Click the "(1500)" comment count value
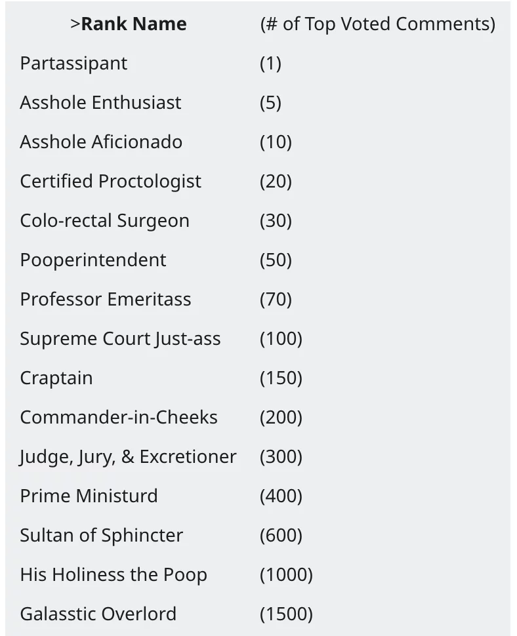The width and height of the screenshot is (517, 636). [x=286, y=614]
